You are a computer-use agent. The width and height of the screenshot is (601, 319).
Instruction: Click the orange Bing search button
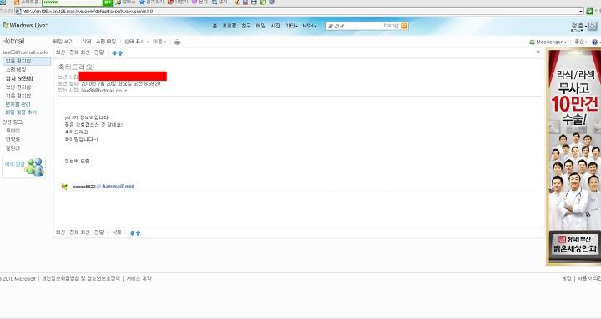[404, 26]
